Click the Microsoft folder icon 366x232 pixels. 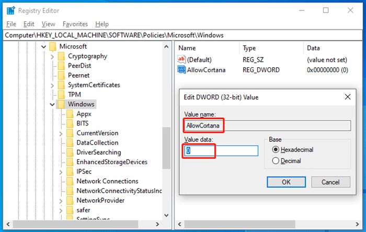coord(53,47)
